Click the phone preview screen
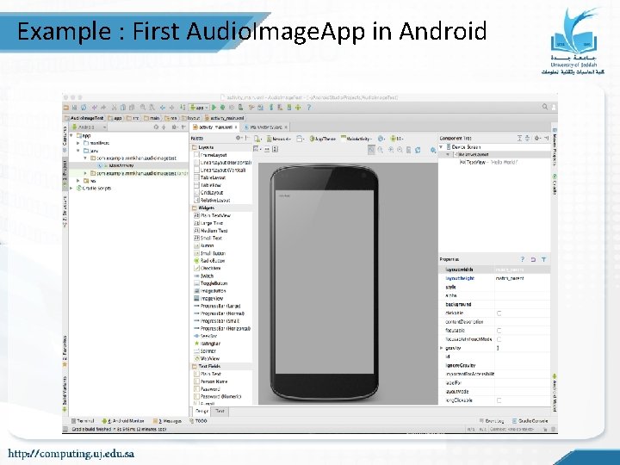Screen dimensions: 620x465 (x=325, y=282)
